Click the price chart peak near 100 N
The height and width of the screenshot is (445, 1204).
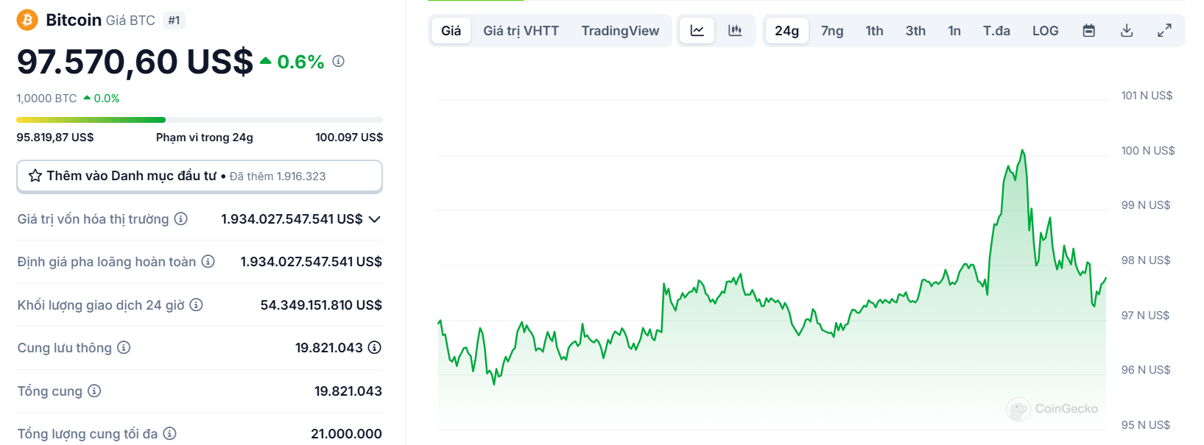tap(1022, 151)
